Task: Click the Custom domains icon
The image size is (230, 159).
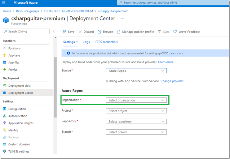Action: point(5,144)
